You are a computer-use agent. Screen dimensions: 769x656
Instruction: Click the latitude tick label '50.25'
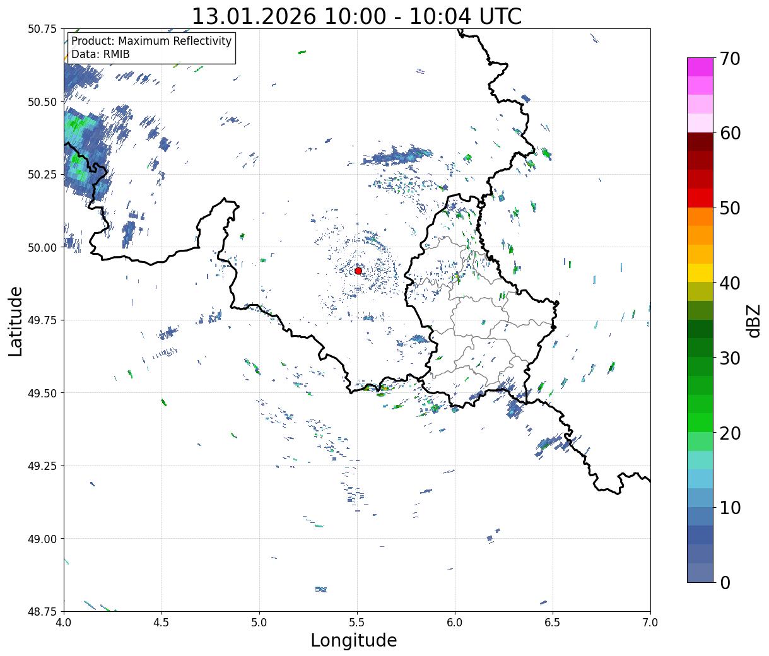(x=42, y=175)
